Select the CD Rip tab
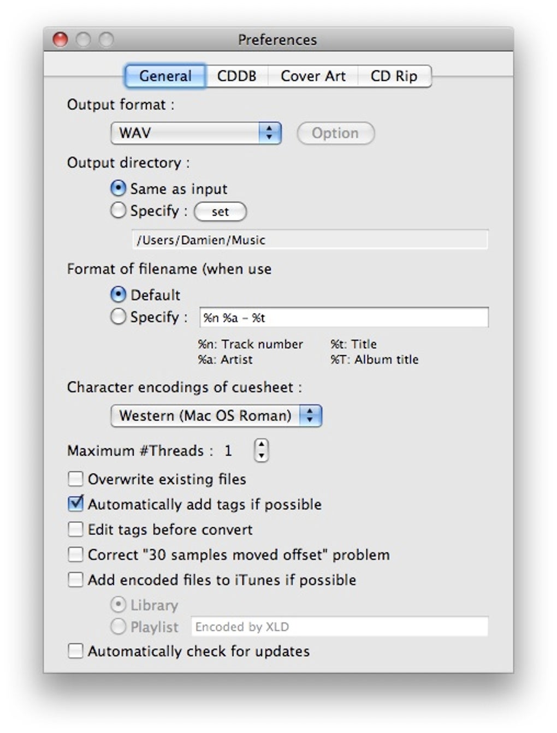The width and height of the screenshot is (557, 733). (394, 76)
